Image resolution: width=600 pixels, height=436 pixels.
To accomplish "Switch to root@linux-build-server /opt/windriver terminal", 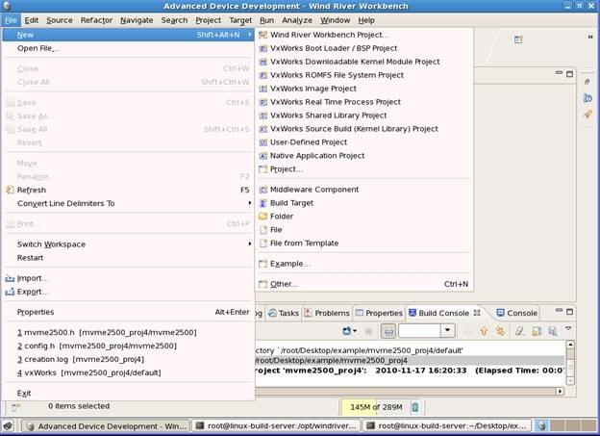I will coord(276,425).
